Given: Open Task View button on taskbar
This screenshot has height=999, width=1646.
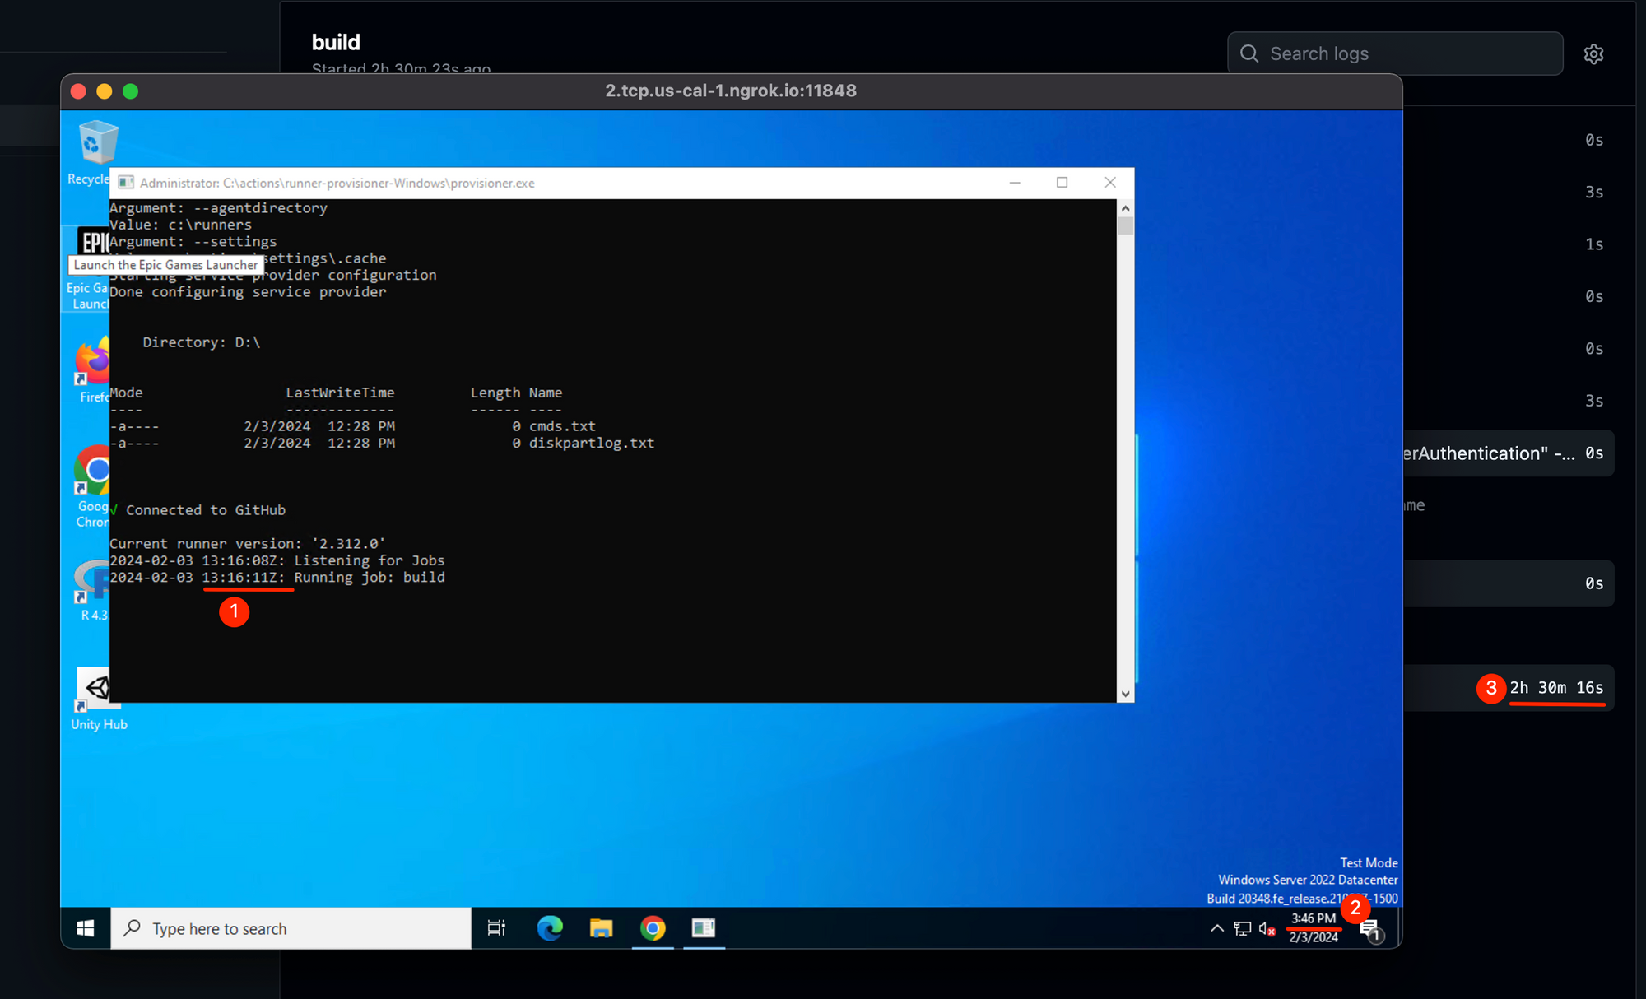Looking at the screenshot, I should click(x=495, y=928).
